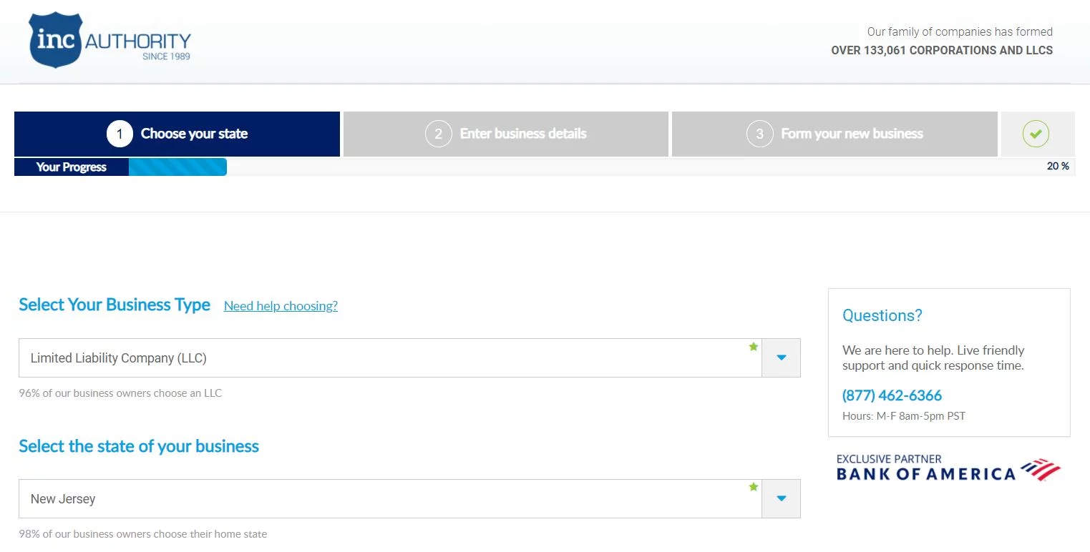This screenshot has width=1090, height=552.
Task: Click the green checkmark completion icon
Action: tap(1036, 134)
